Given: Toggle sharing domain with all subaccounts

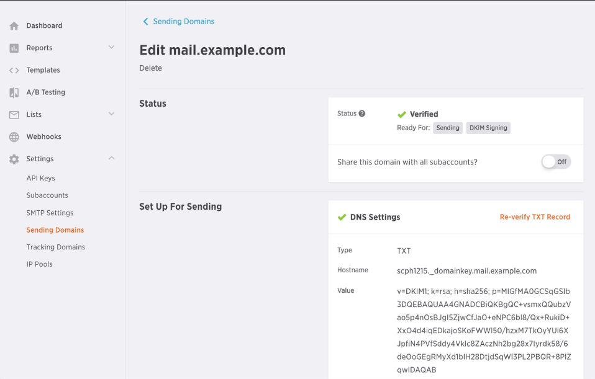Looking at the screenshot, I should tap(556, 162).
